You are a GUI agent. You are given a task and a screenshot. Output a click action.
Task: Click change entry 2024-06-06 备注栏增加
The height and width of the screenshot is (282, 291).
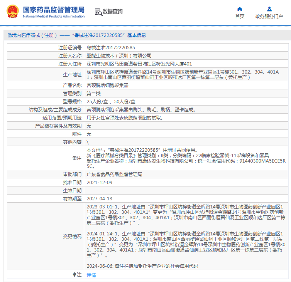[142, 266]
